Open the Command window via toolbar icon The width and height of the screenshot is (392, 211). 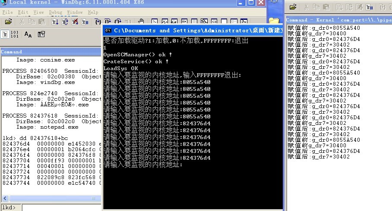155,22
